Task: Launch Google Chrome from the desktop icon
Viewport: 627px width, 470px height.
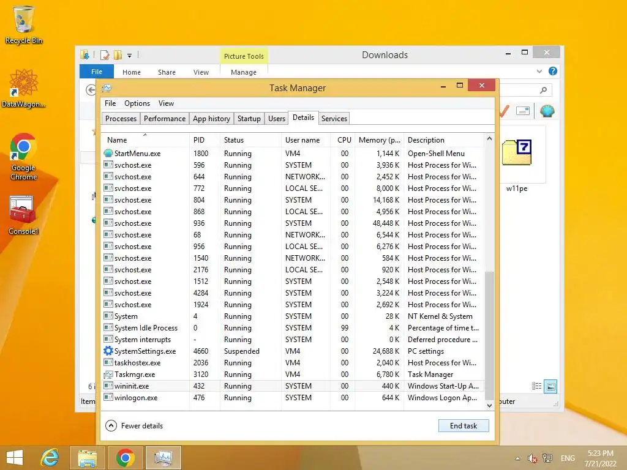Action: (23, 157)
